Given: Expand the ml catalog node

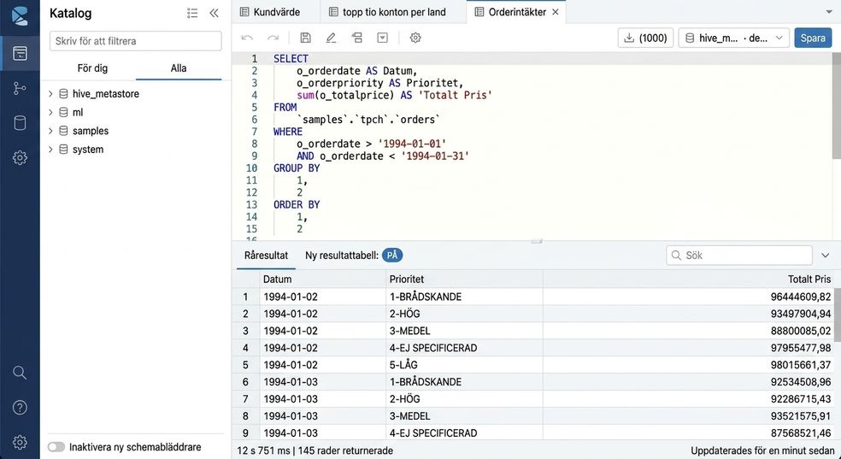Looking at the screenshot, I should click(x=50, y=113).
